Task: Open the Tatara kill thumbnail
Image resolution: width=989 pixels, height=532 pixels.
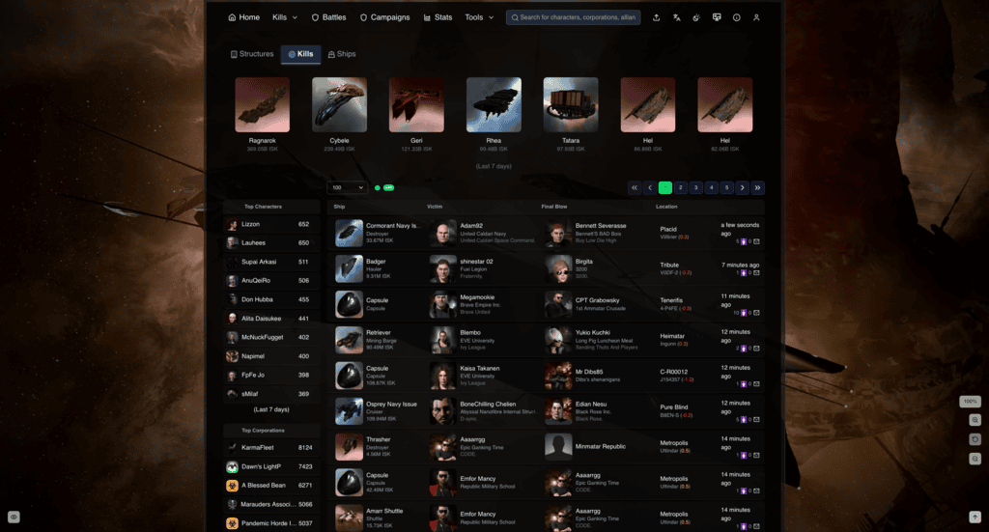Action: (571, 104)
